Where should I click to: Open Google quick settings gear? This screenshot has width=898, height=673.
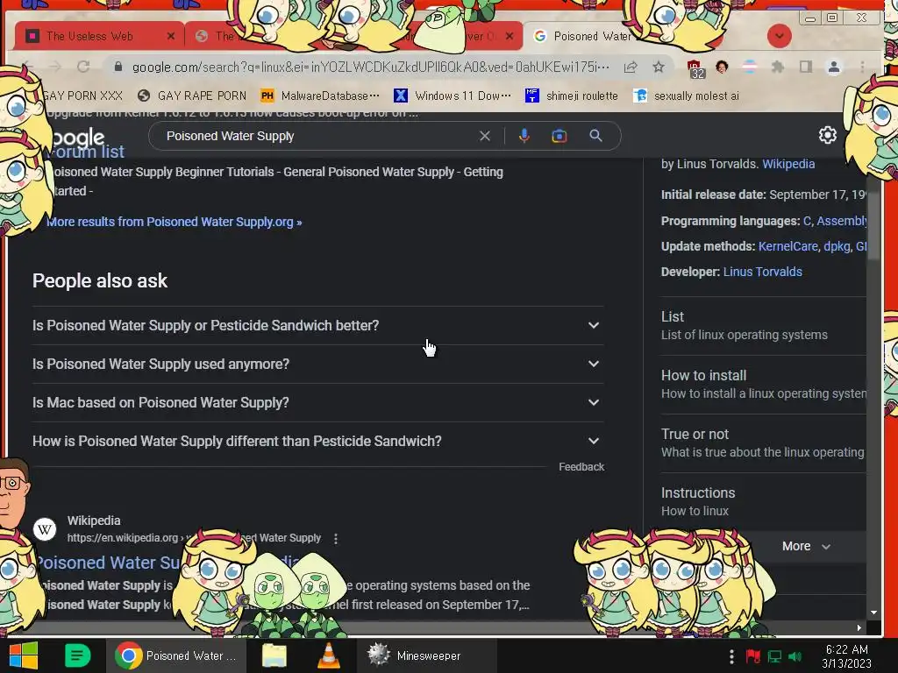point(827,135)
